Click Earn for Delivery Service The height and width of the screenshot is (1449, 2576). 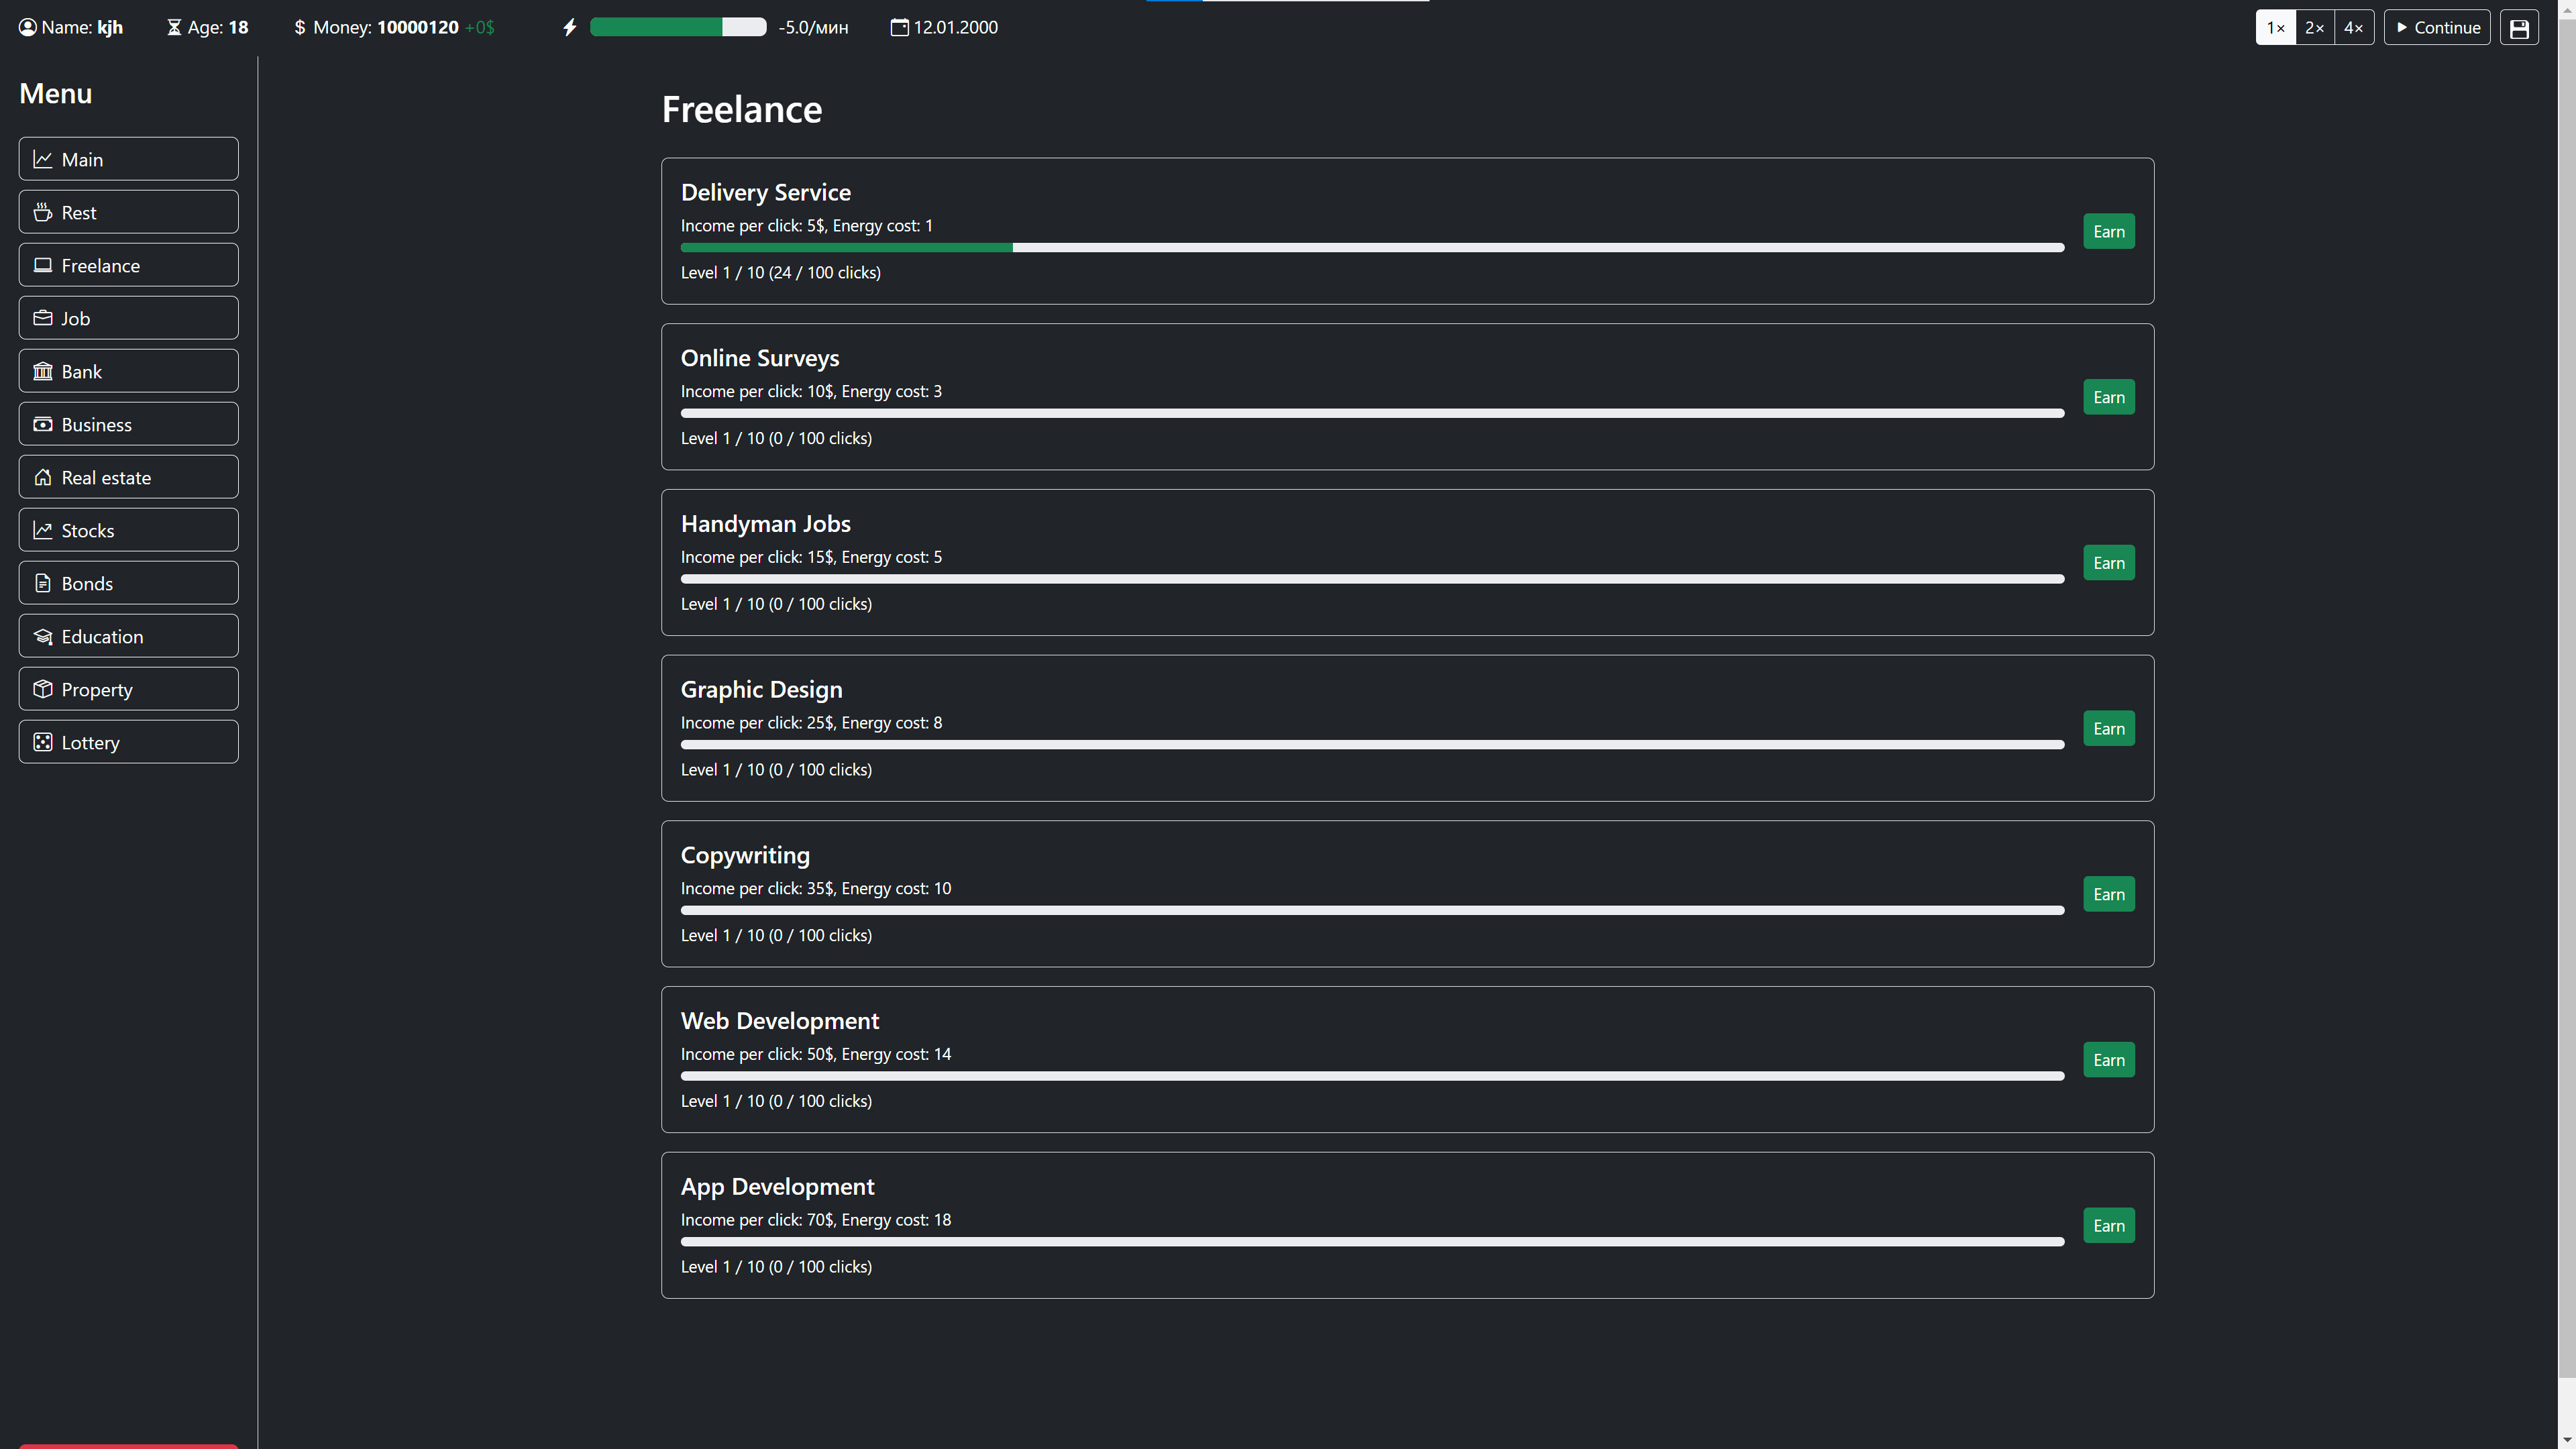point(2108,231)
